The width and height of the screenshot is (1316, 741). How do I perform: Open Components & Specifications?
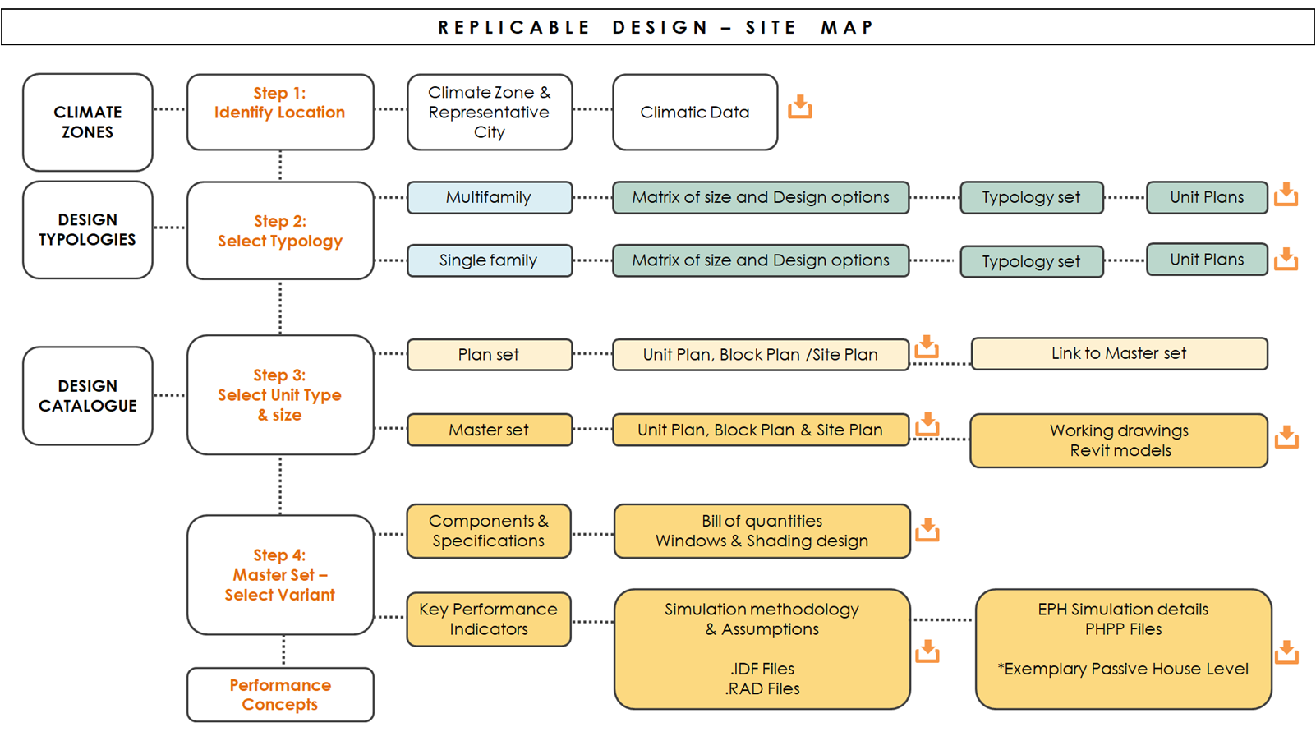click(x=489, y=531)
